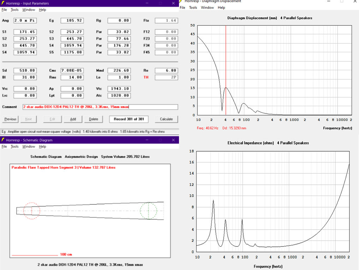Click the Edit button

point(53,119)
